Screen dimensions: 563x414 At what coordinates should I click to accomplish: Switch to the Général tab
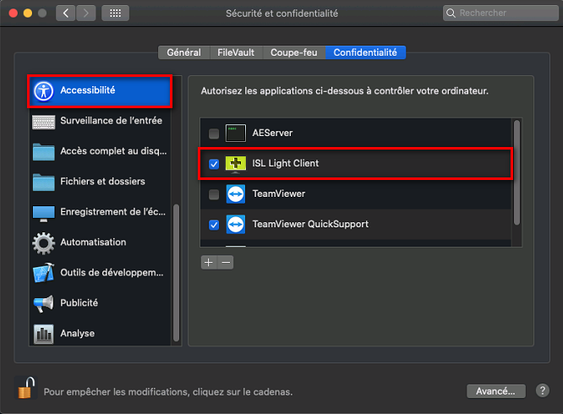coord(183,52)
